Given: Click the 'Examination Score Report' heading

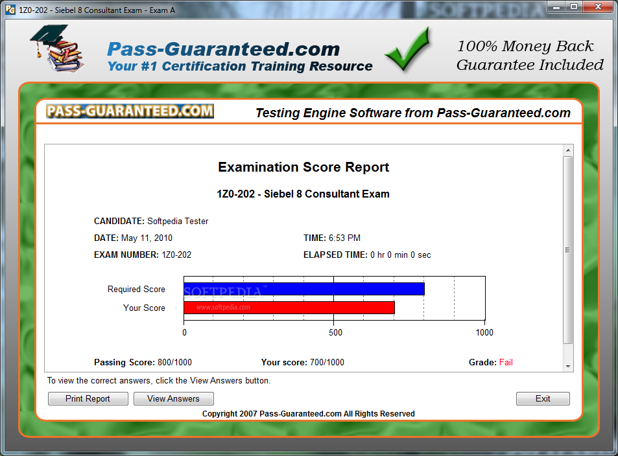Looking at the screenshot, I should [x=303, y=167].
